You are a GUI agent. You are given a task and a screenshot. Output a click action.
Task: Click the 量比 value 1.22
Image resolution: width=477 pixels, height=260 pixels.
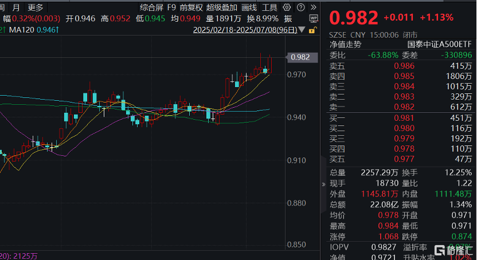(x=464, y=183)
